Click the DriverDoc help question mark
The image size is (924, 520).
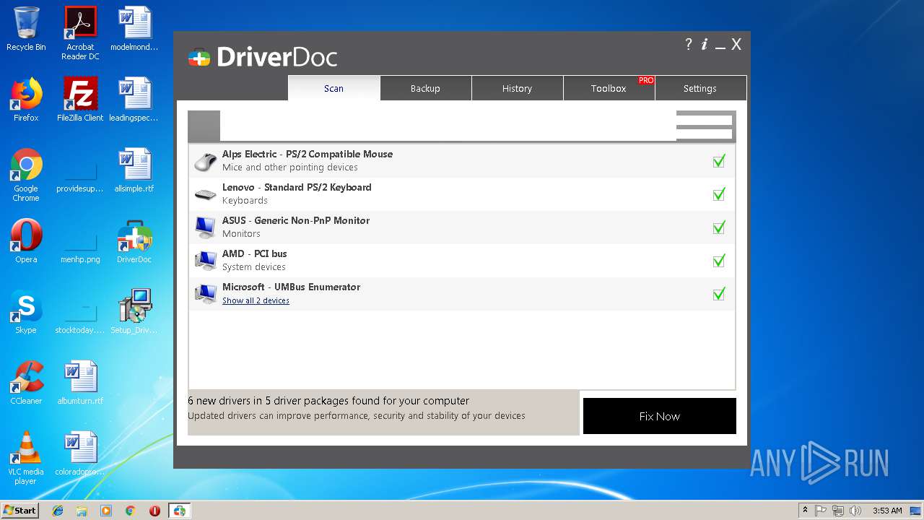click(x=689, y=44)
